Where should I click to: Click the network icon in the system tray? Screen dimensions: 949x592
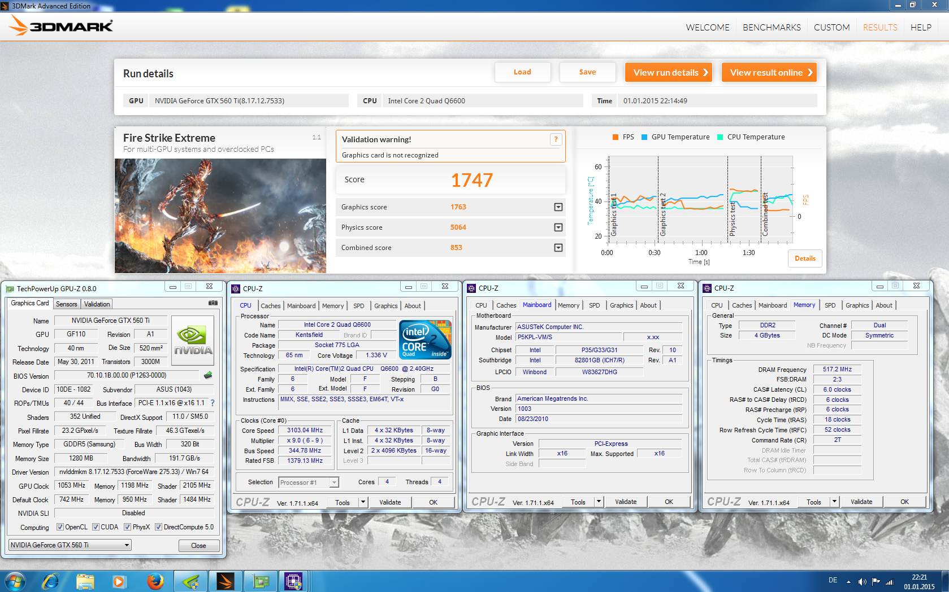tap(889, 581)
